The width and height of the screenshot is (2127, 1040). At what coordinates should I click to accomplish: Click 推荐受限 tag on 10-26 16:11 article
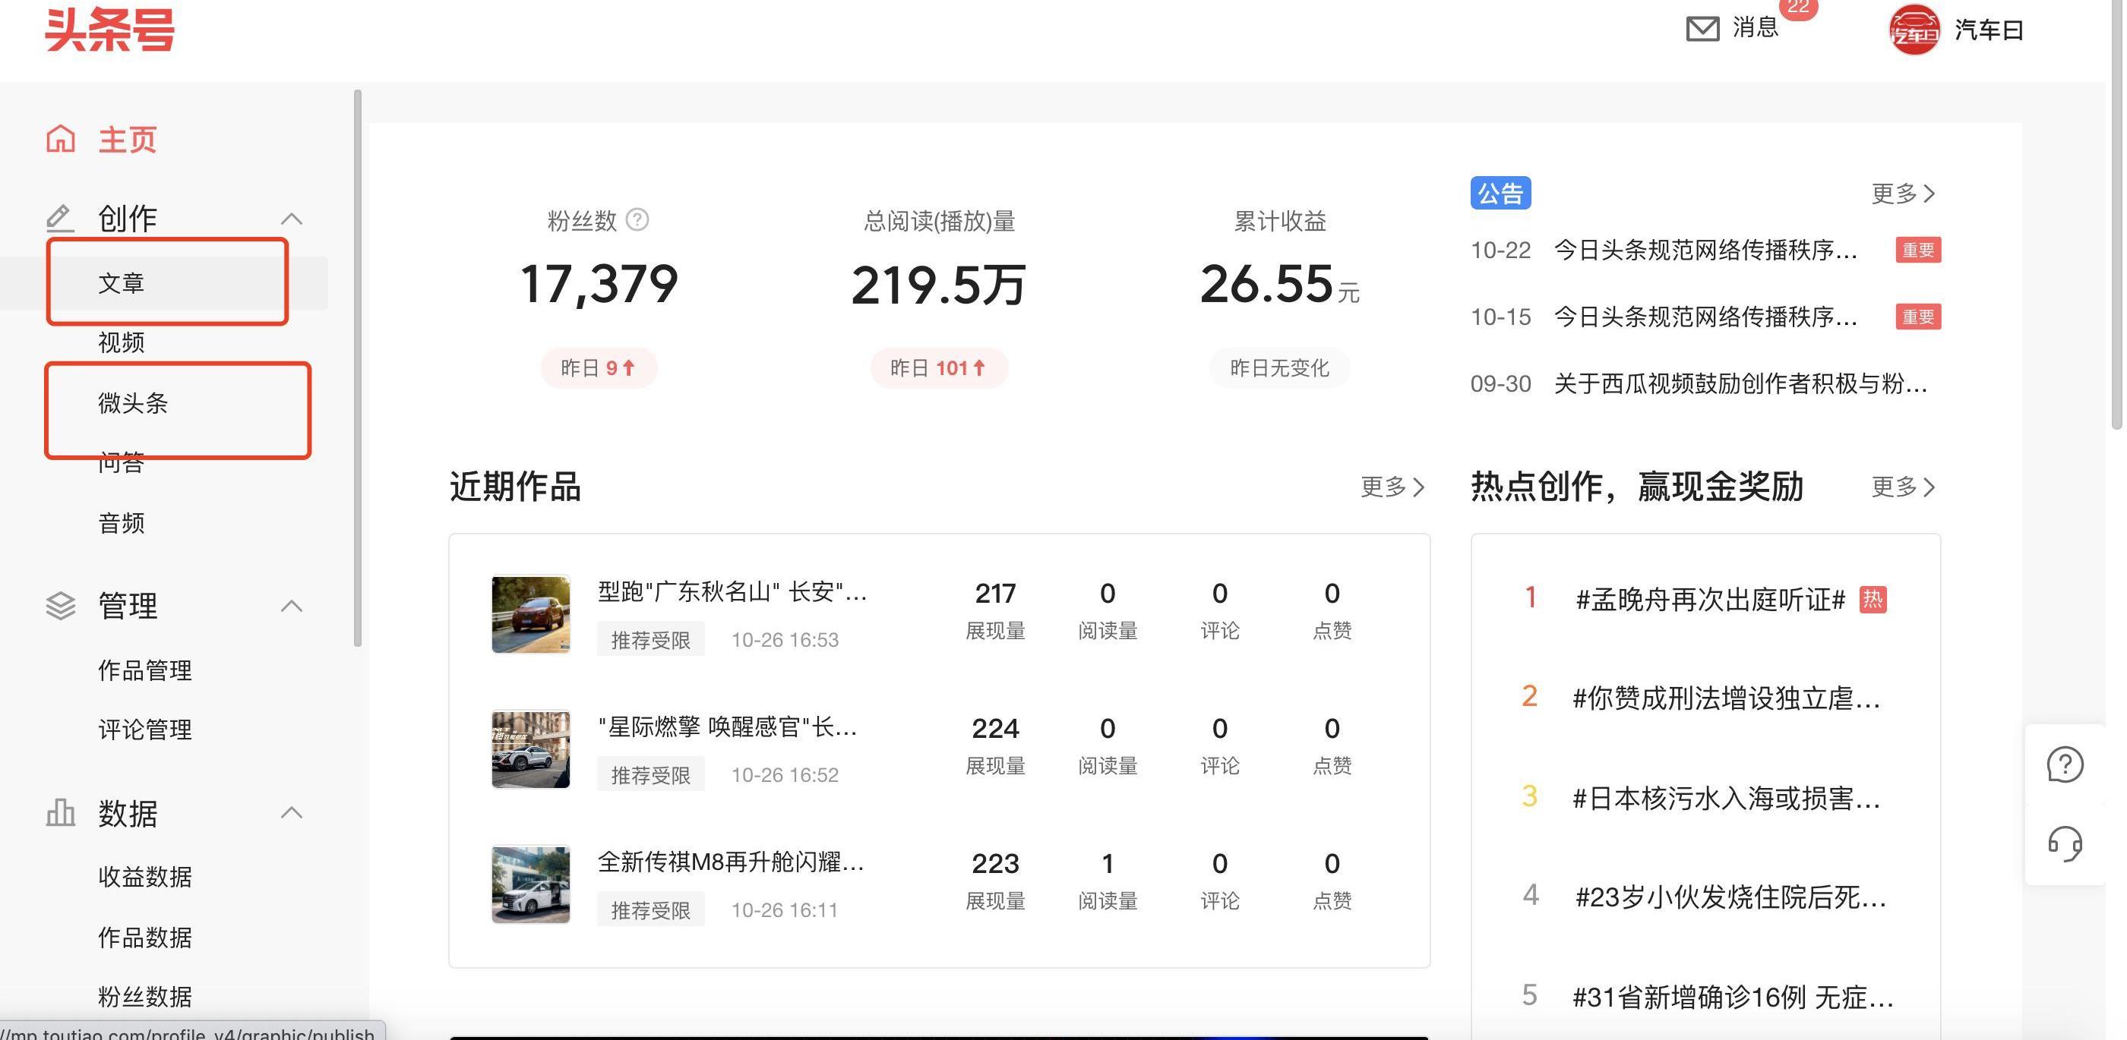(651, 910)
